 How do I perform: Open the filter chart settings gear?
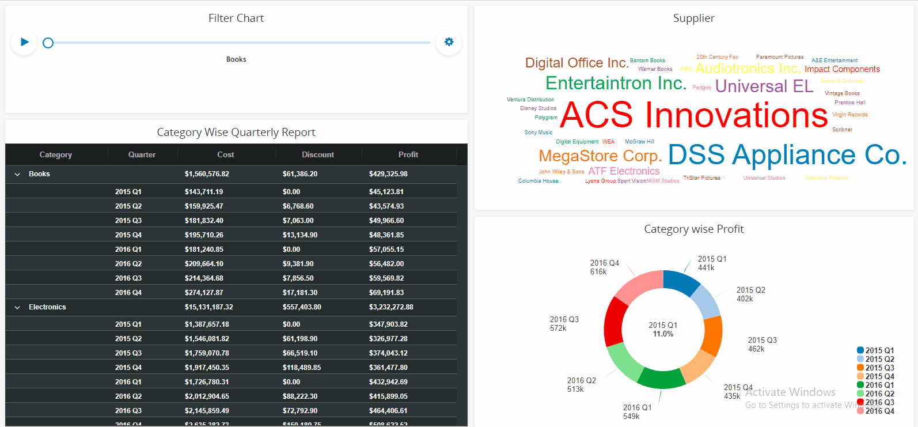(449, 42)
